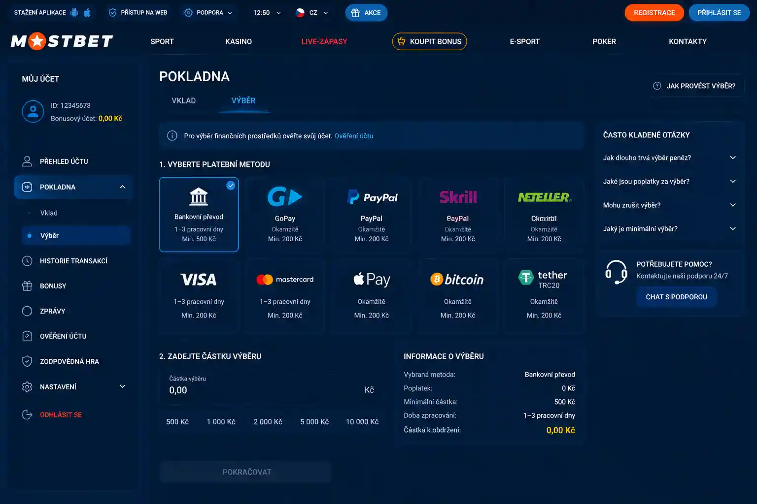Open Live-zápasy in main navigation
Screen dimensions: 757x504
(x=324, y=42)
